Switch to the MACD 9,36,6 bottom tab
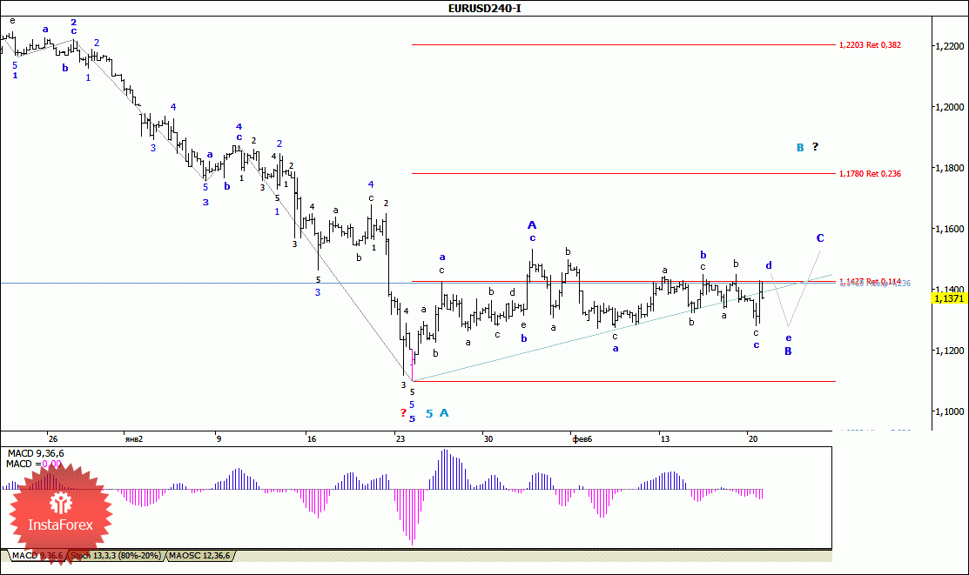Screen dimensions: 969x575 (x=37, y=556)
